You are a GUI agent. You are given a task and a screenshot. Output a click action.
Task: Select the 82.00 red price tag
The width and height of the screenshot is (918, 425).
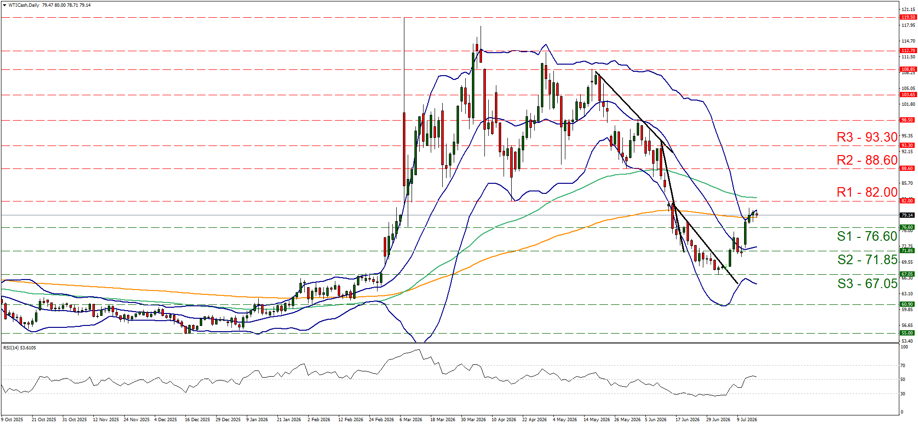click(908, 201)
